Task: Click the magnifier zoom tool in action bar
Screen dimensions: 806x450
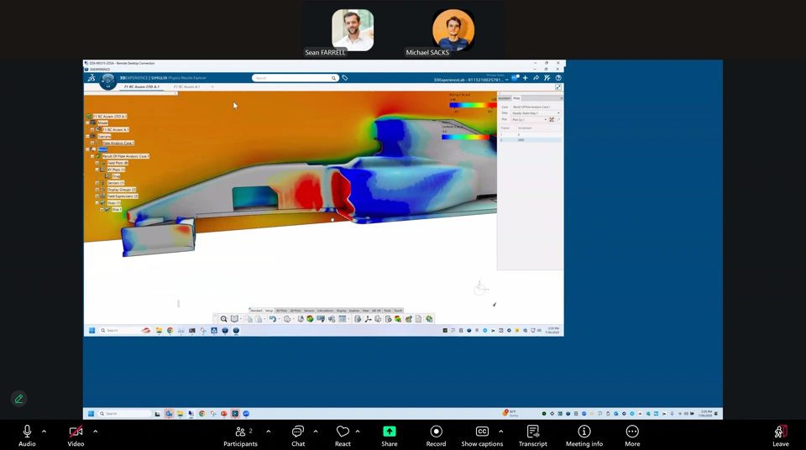Action: click(223, 319)
